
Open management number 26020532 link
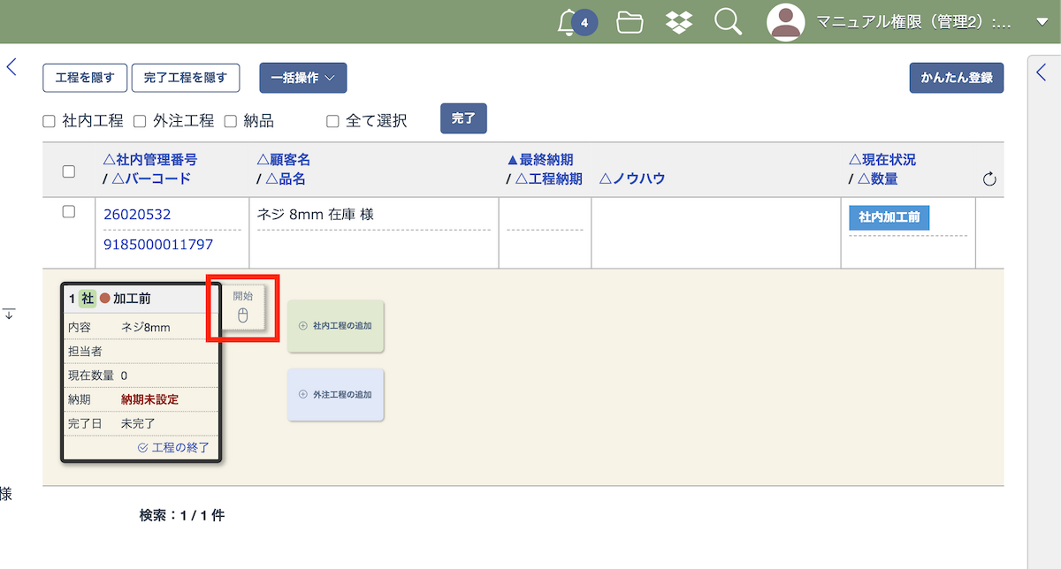click(137, 215)
